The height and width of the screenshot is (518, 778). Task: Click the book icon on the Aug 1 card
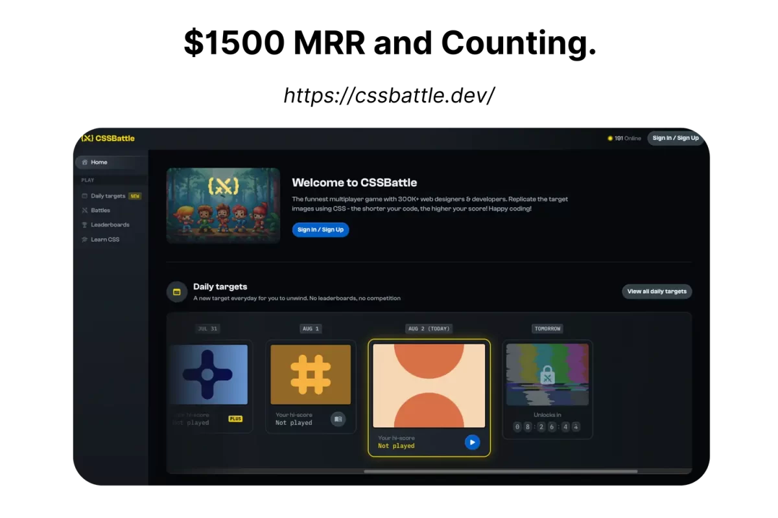(x=338, y=419)
